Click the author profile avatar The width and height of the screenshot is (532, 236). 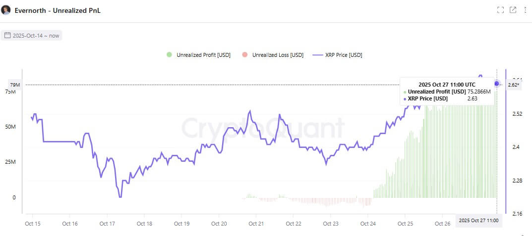[6, 10]
